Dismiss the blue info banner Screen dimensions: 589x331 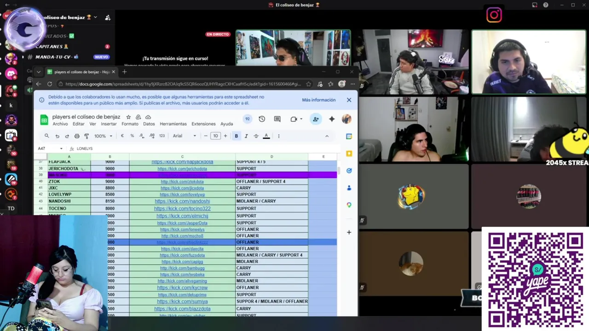pyautogui.click(x=349, y=100)
